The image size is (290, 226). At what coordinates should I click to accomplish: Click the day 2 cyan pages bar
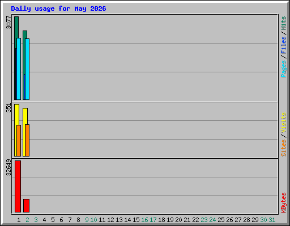(x=27, y=69)
